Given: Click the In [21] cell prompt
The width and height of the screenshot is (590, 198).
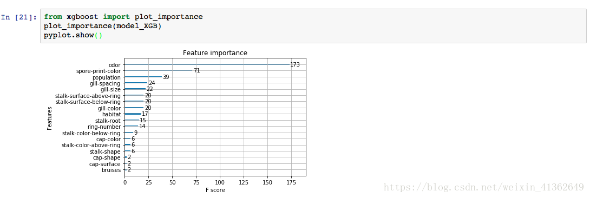Looking at the screenshot, I should [19, 17].
